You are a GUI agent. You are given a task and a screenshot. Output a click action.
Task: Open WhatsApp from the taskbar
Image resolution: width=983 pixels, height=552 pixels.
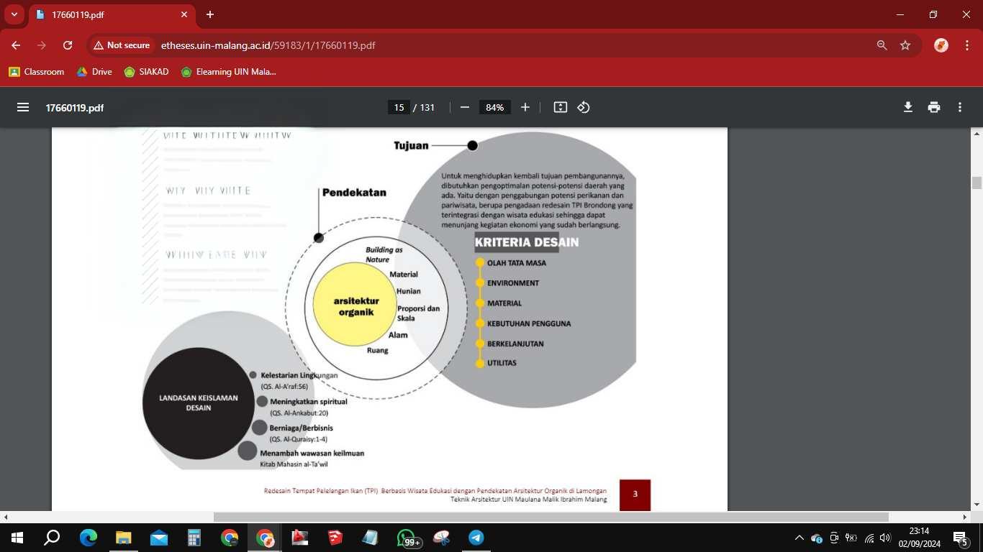pos(407,538)
